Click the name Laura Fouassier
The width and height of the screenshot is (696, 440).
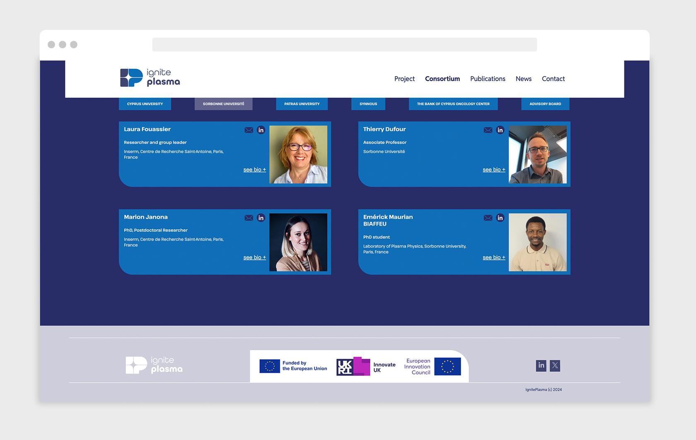(147, 129)
